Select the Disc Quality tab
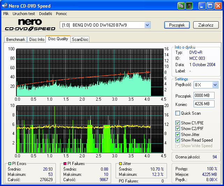Screen dimensions: 224x186 (x=58, y=39)
